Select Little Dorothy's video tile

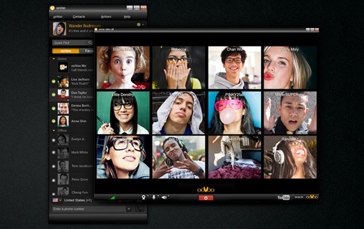point(123,113)
